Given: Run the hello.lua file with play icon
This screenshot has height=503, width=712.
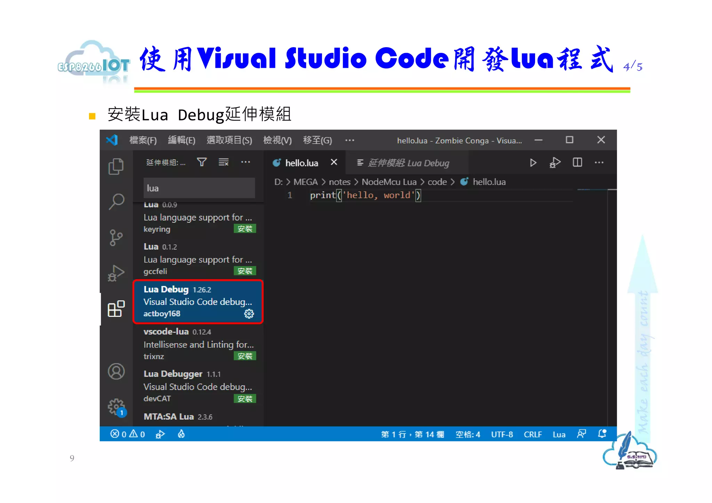Looking at the screenshot, I should tap(533, 163).
